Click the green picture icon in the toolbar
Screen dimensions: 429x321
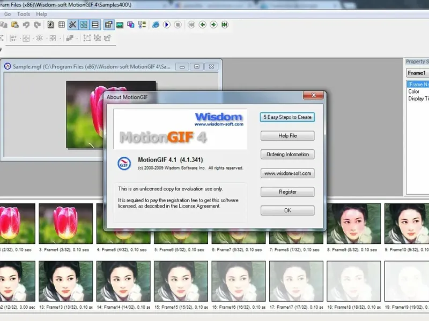tap(120, 25)
